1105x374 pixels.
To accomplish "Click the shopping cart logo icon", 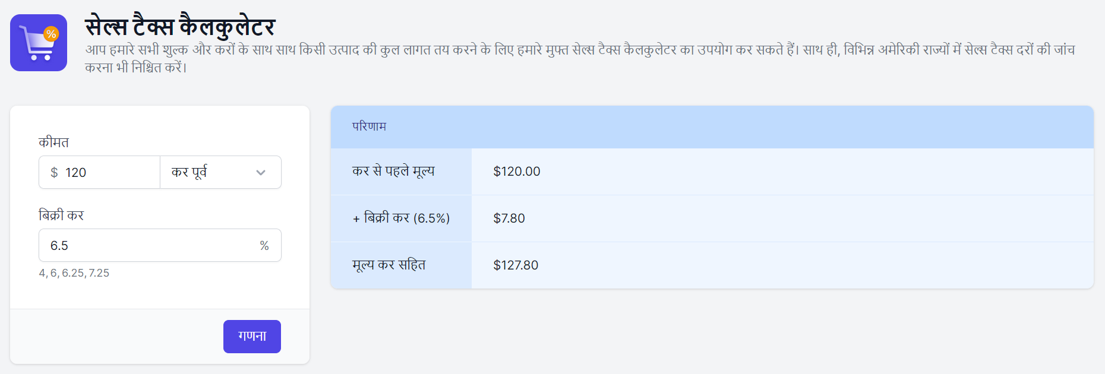I will (x=39, y=43).
